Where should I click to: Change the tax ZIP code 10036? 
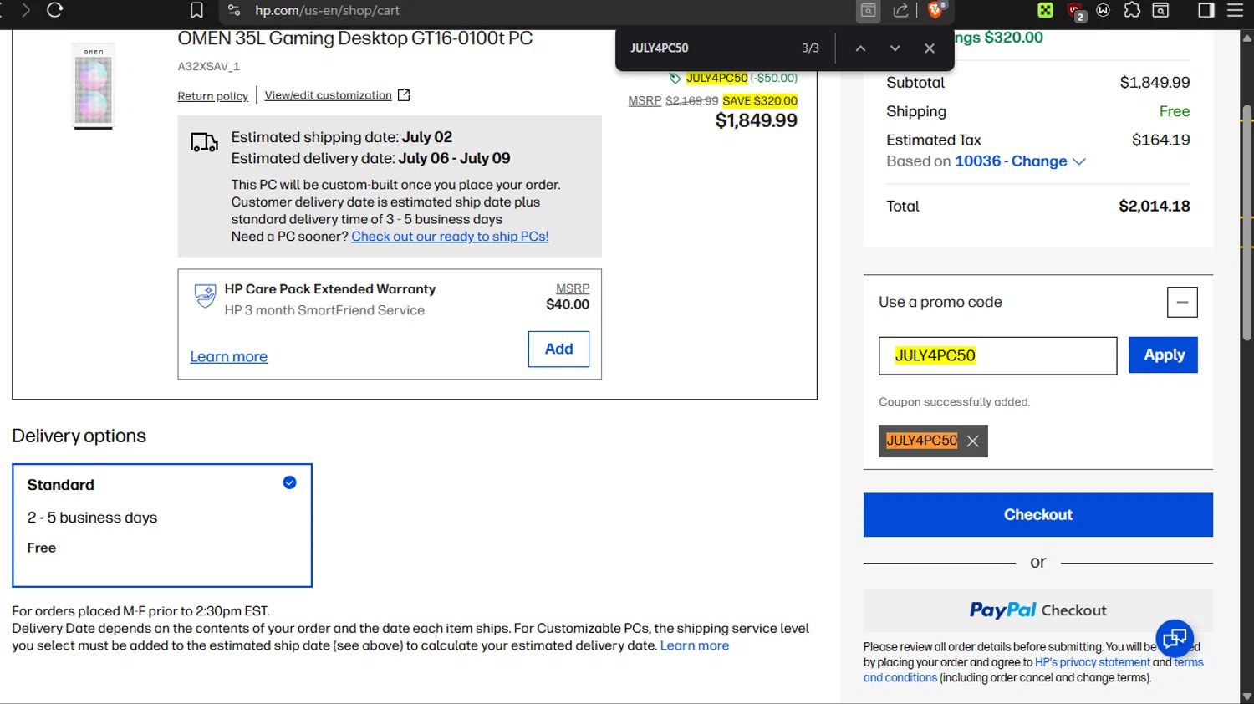(x=1020, y=161)
